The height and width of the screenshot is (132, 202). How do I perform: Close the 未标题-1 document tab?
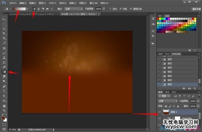99,14
